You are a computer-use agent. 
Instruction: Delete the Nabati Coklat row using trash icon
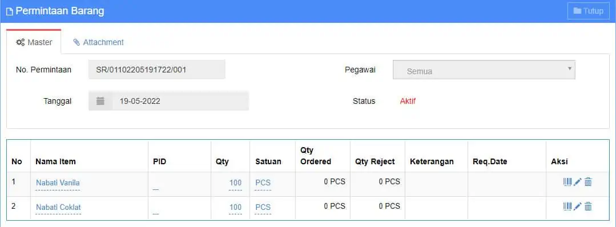[588, 206]
